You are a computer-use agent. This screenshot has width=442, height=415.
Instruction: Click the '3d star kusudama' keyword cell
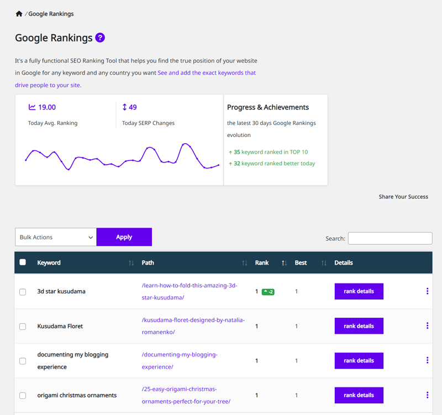pyautogui.click(x=61, y=291)
